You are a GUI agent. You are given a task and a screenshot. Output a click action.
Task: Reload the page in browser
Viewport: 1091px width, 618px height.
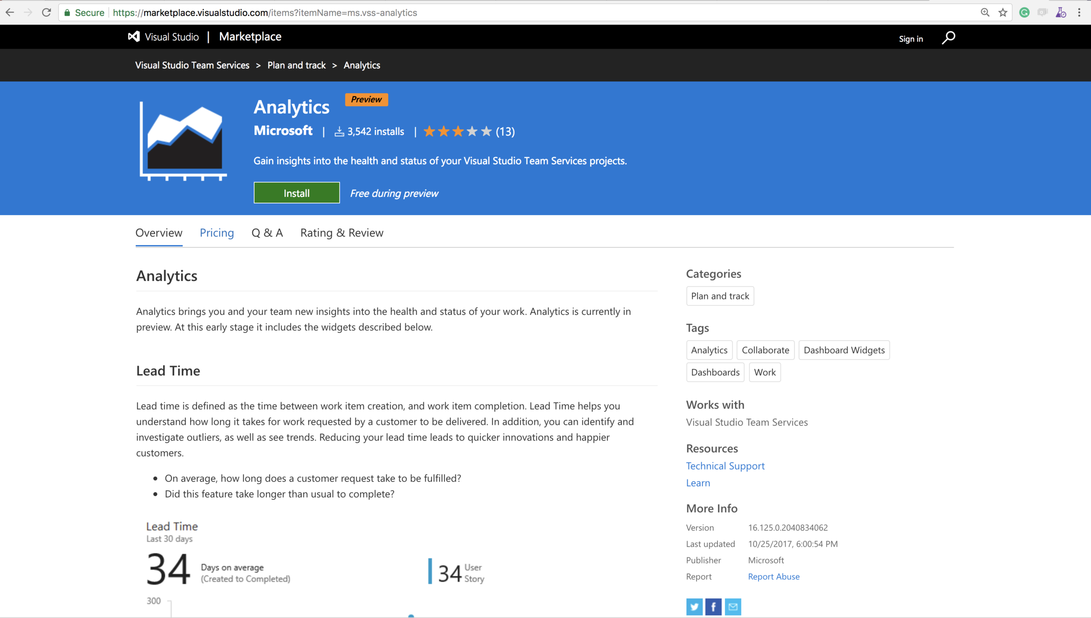tap(46, 12)
